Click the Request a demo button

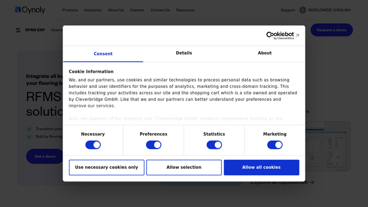click(x=331, y=30)
